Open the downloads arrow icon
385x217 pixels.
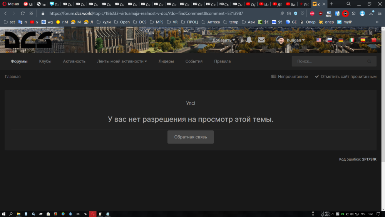tap(371, 13)
